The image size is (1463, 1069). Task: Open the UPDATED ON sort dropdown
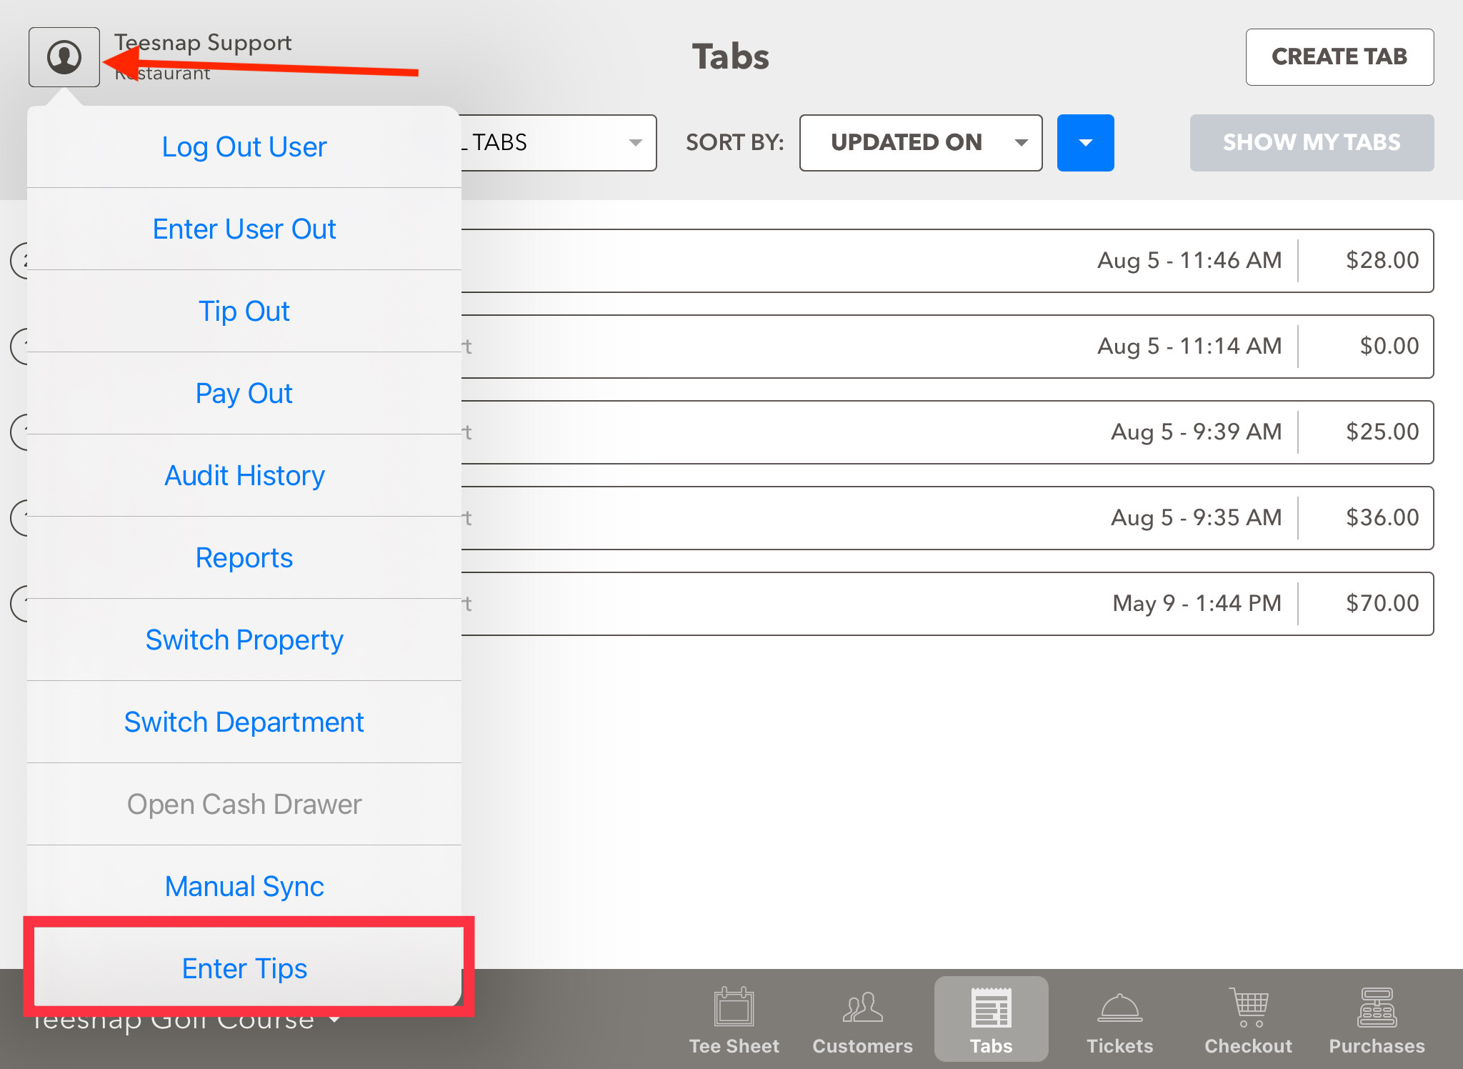(x=921, y=143)
